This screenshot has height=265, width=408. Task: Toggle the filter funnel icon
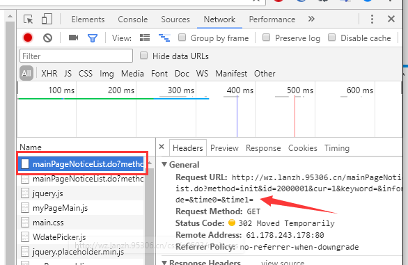pos(93,38)
